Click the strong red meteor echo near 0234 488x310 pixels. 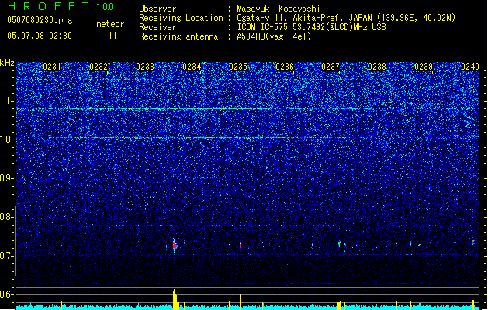175,246
